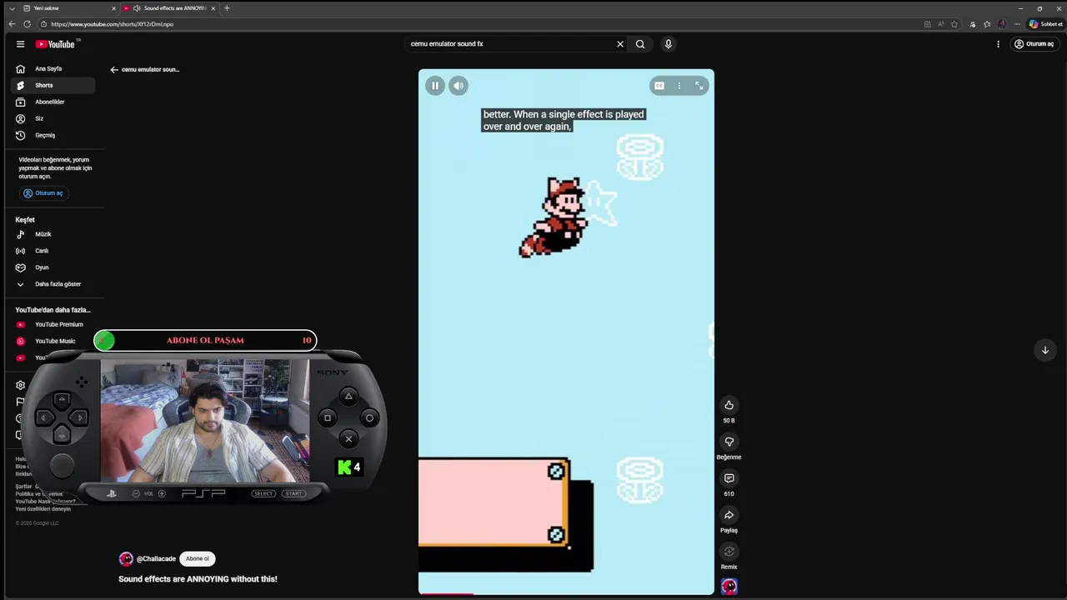Open the Oyun gaming category
This screenshot has height=600, width=1067.
coord(53,267)
